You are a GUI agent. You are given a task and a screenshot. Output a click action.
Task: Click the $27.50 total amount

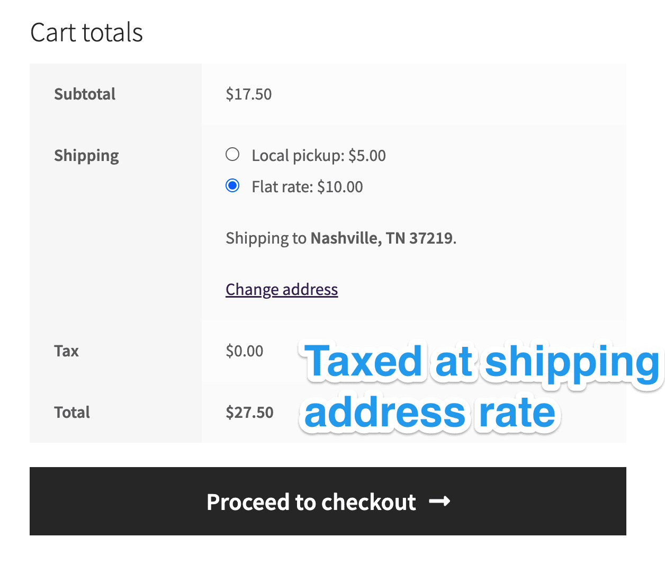pos(249,413)
